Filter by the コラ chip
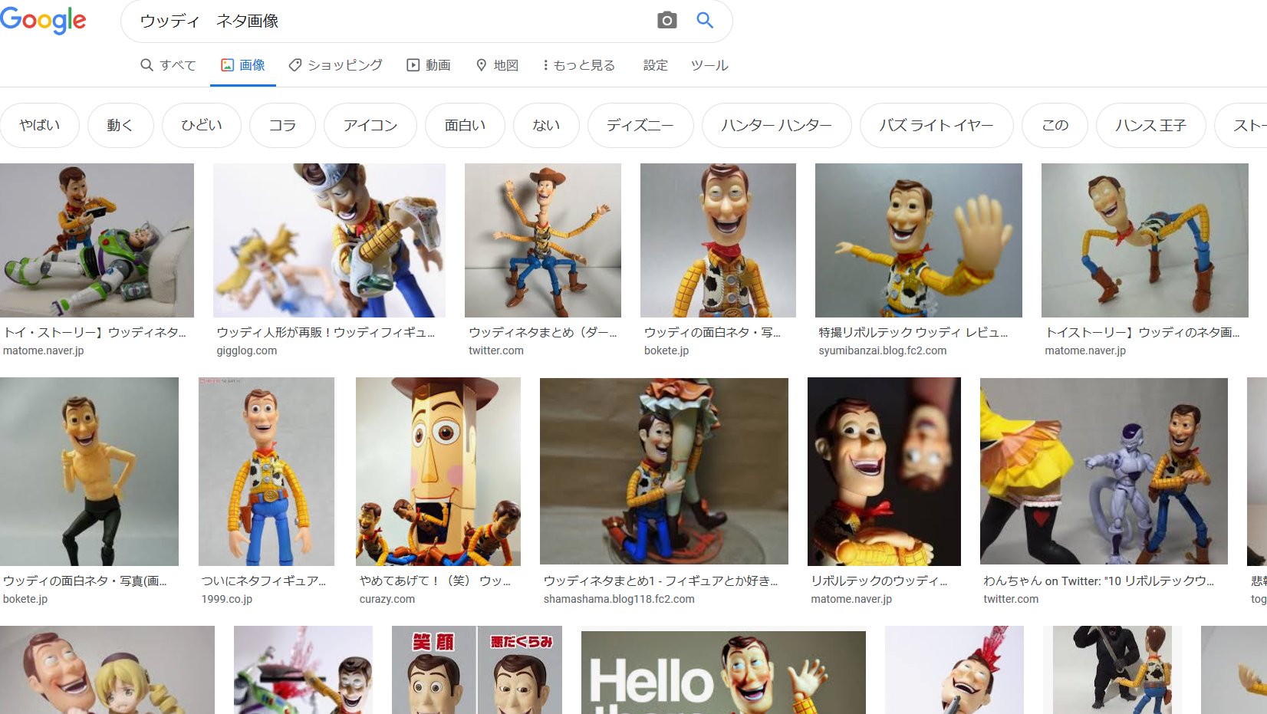Image resolution: width=1267 pixels, height=714 pixels. click(x=282, y=125)
